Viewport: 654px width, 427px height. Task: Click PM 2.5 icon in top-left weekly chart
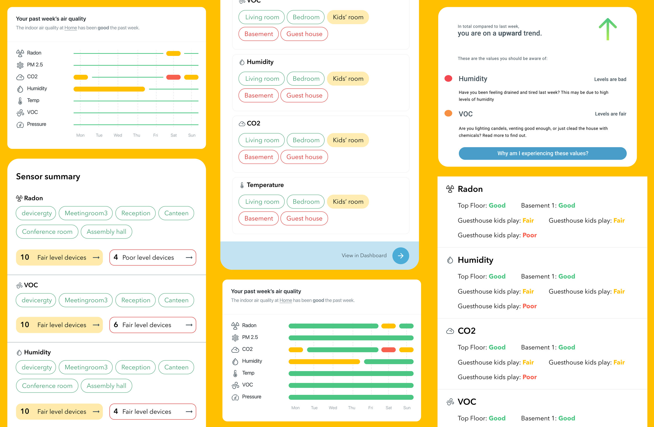coord(20,65)
